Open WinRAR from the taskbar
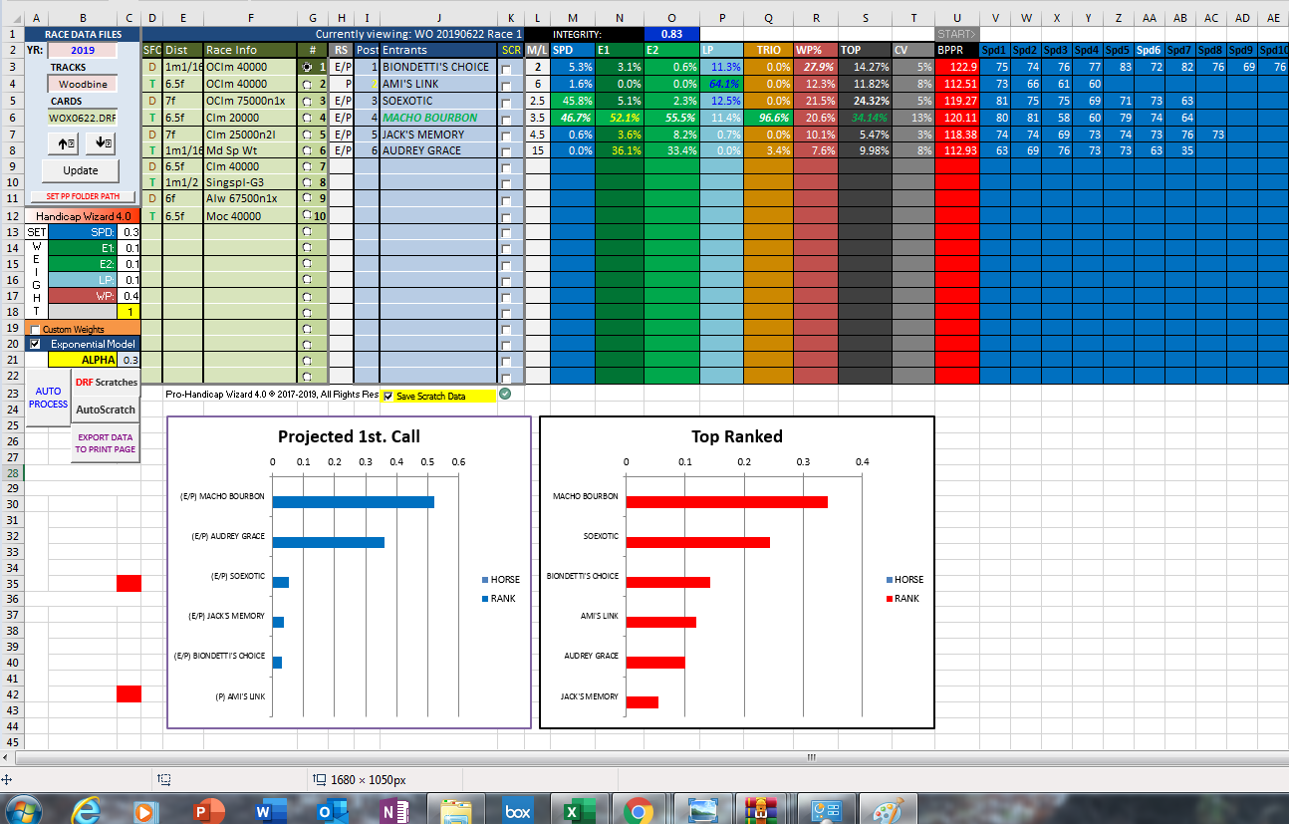The image size is (1289, 824). tap(761, 810)
